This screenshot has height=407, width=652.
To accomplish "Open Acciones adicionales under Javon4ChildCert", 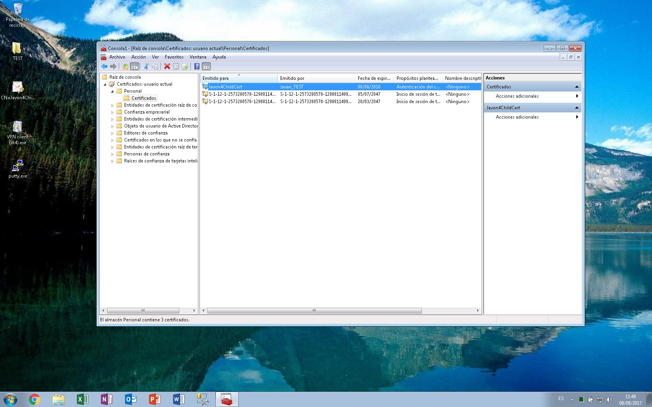I will click(x=517, y=117).
